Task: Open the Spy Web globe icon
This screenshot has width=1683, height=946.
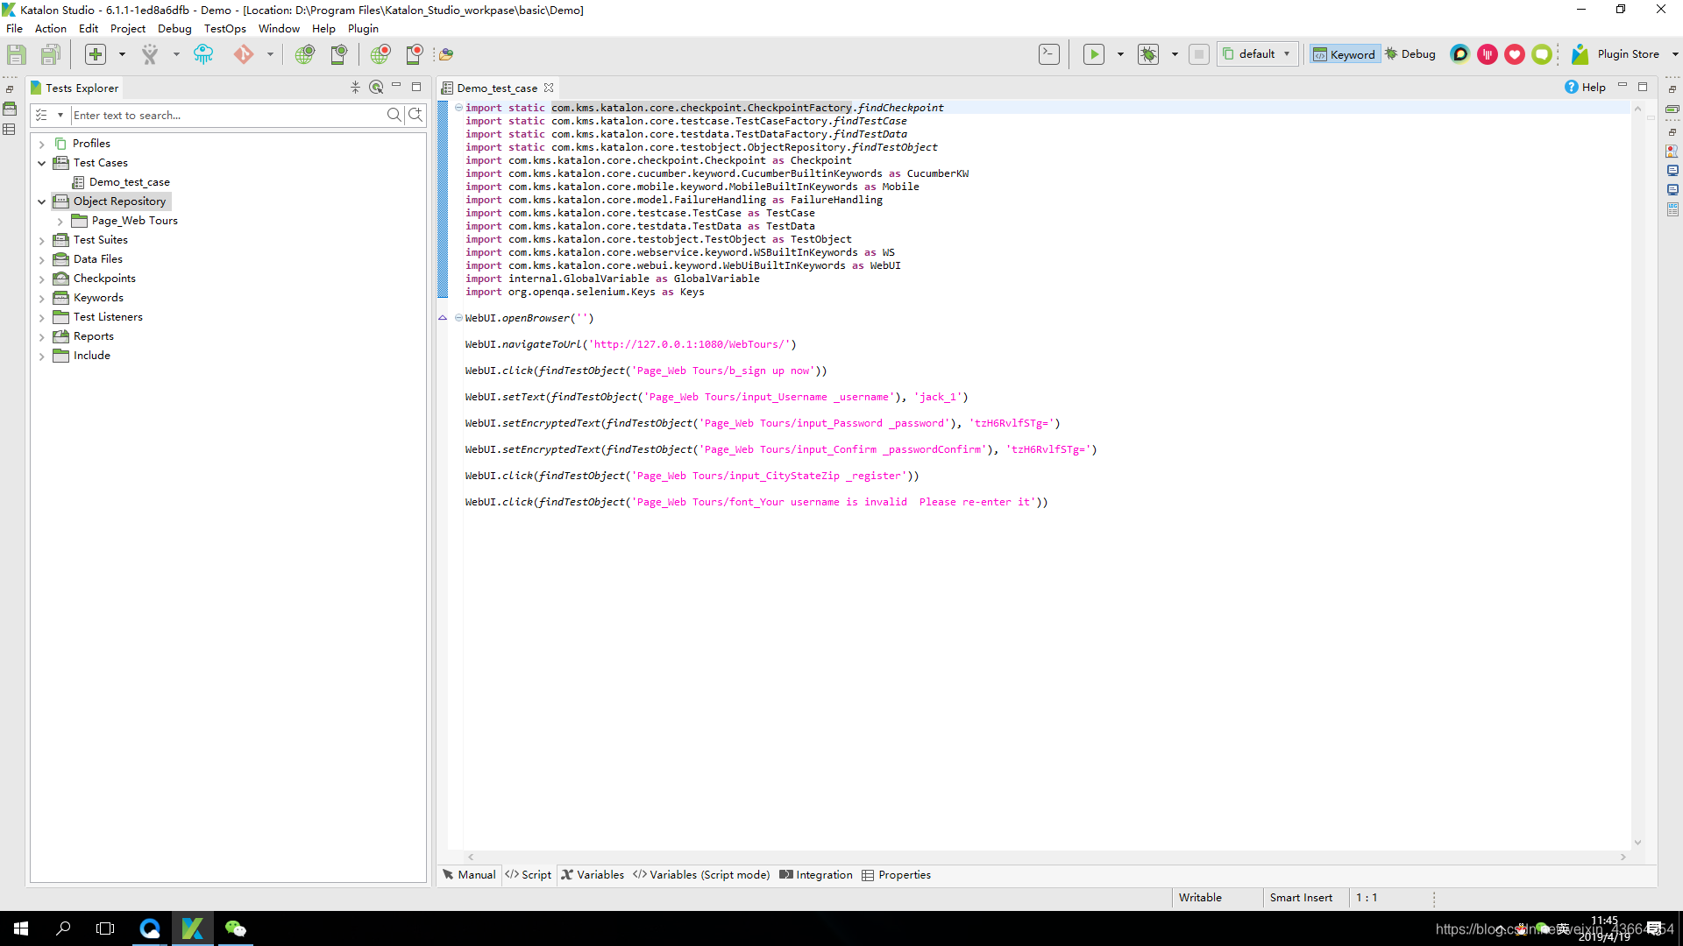Action: [x=304, y=54]
